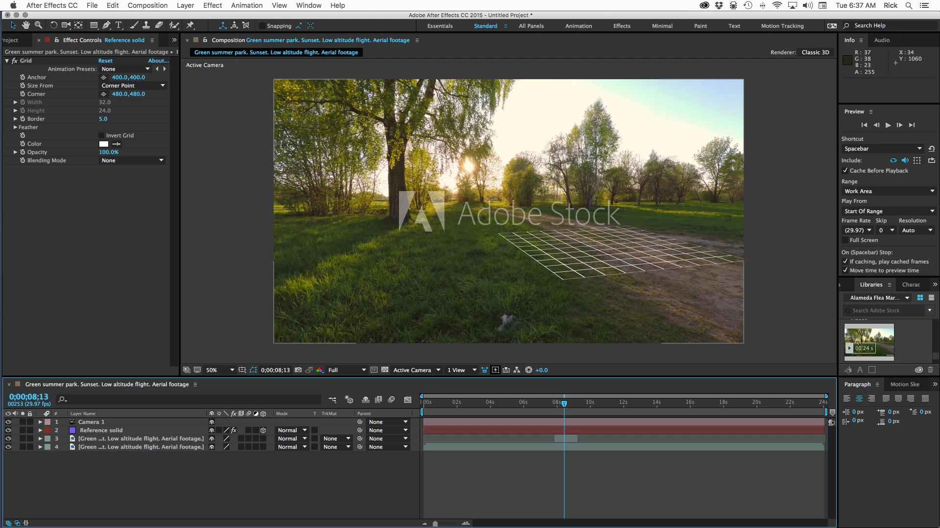Click the About link for Grid
The width and height of the screenshot is (940, 528).
[x=158, y=61]
